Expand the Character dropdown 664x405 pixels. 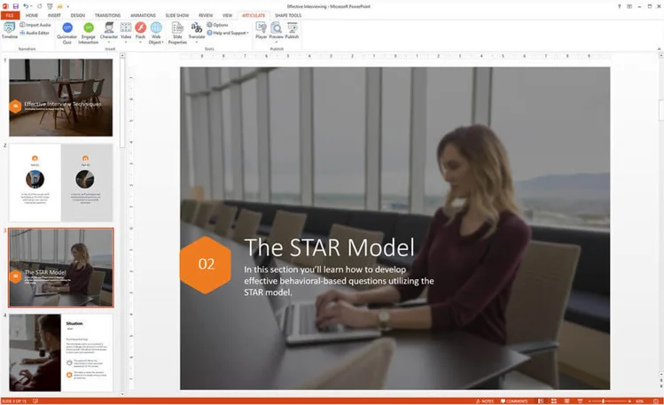click(x=109, y=41)
